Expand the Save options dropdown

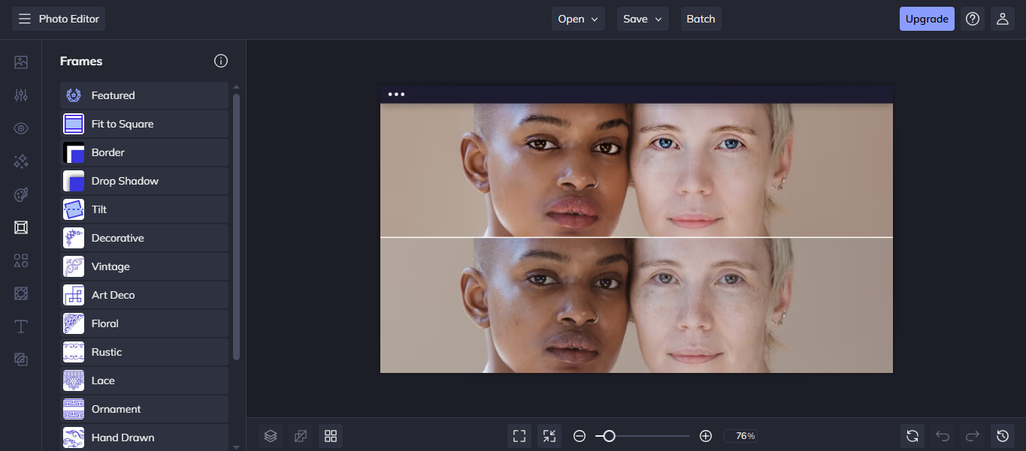coord(642,18)
